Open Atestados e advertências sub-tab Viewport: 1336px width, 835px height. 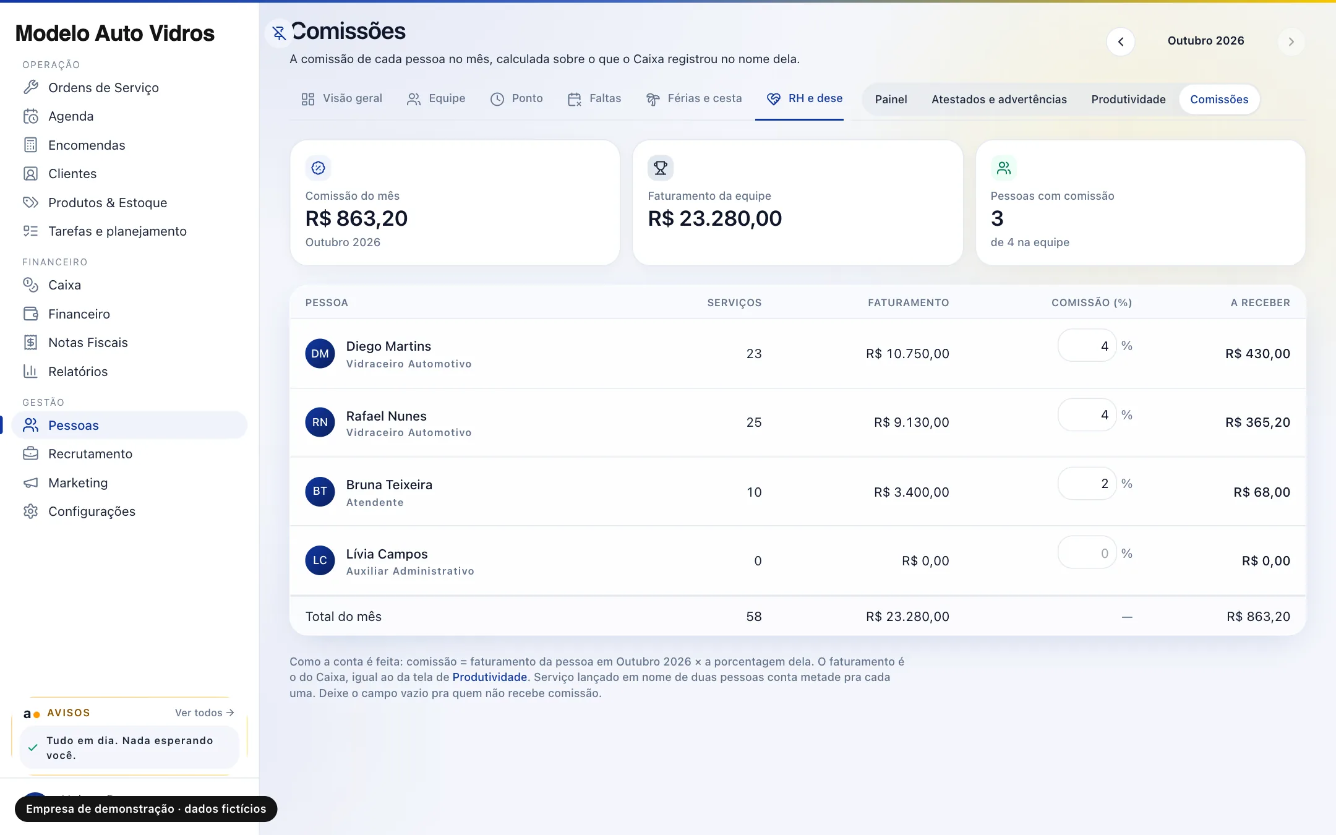999,100
